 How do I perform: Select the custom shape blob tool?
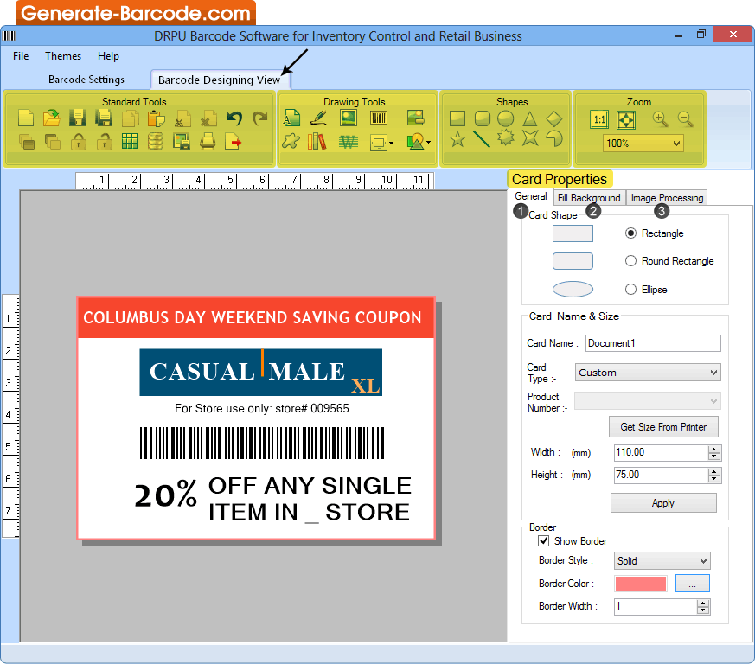(x=291, y=142)
